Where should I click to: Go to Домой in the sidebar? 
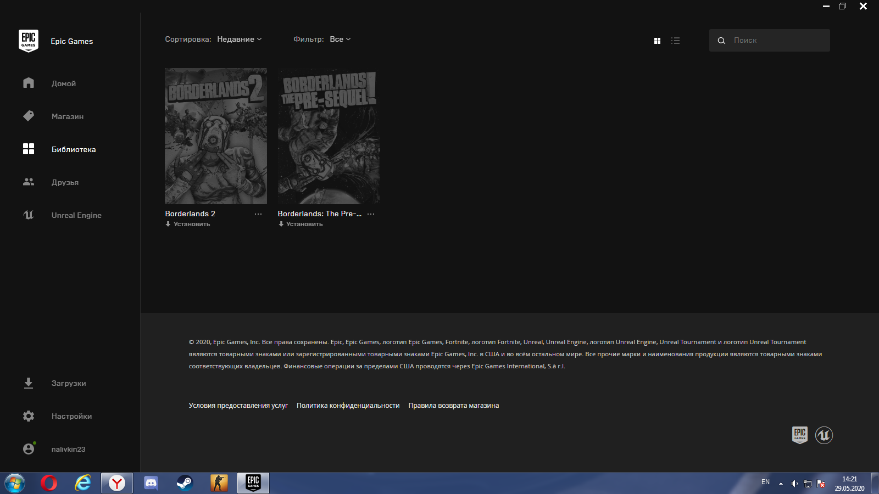[64, 83]
